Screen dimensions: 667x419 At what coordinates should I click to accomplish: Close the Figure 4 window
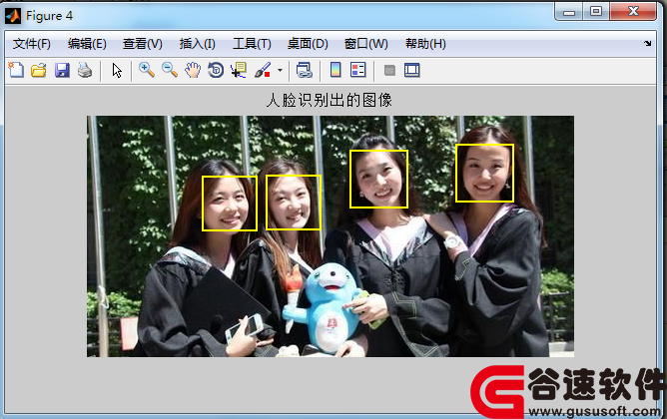(633, 12)
